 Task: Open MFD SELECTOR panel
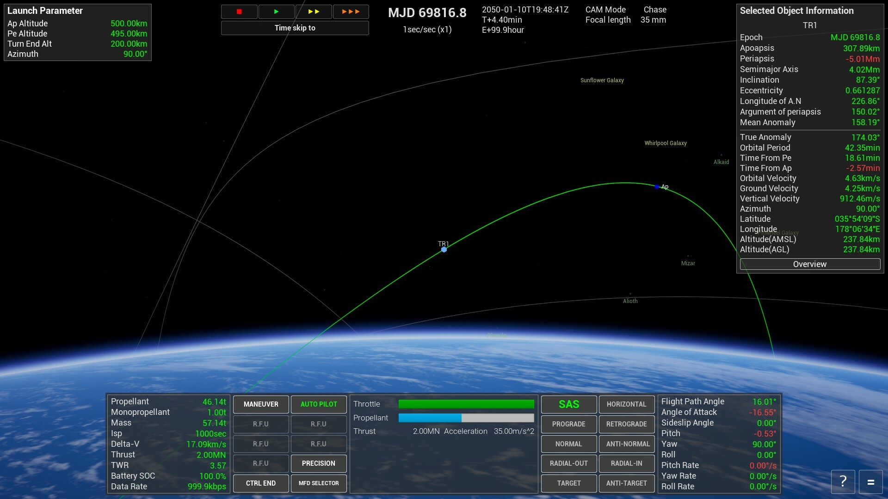point(318,482)
